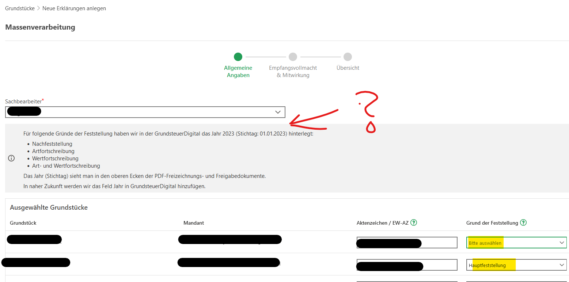Click the 'In naher Zukunft' notice sentence
Viewport: 569px width, 282px height.
click(x=114, y=186)
